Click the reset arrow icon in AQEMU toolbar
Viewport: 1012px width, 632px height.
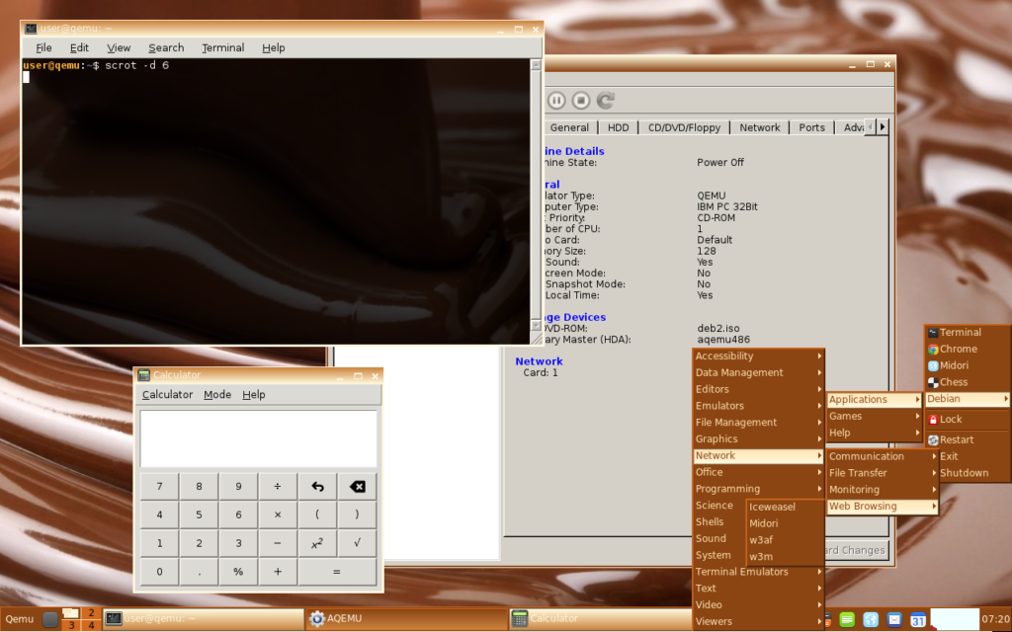606,100
